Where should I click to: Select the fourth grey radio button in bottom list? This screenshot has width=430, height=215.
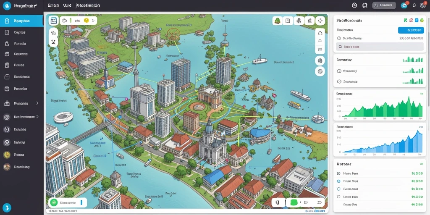point(338,197)
